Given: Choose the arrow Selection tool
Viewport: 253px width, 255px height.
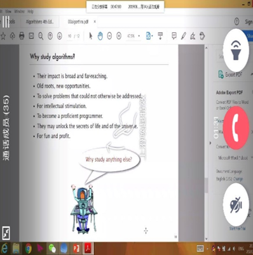Looking at the screenshot, I should [91, 36].
